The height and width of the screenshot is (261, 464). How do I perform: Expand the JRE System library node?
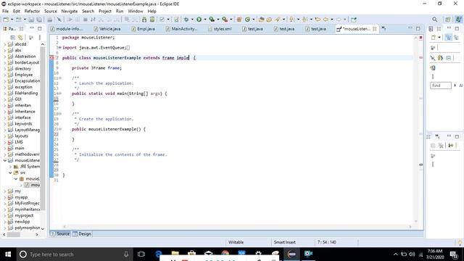pos(10,167)
